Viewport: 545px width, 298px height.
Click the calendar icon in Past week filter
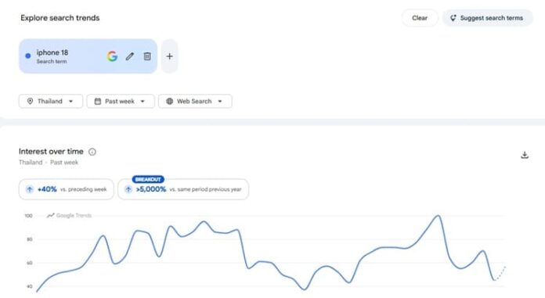[98, 101]
